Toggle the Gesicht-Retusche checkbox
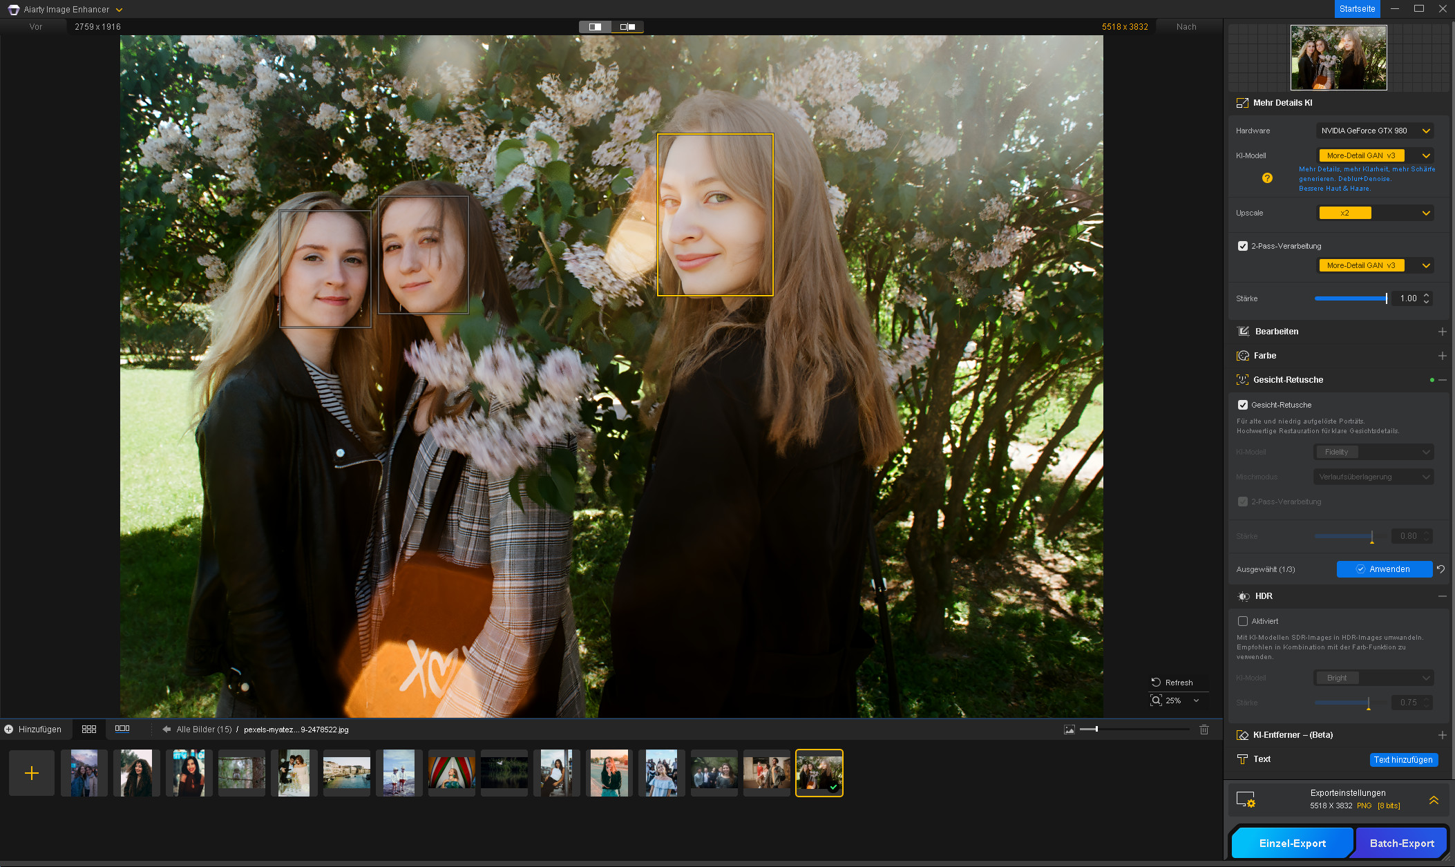This screenshot has width=1455, height=867. pyautogui.click(x=1243, y=405)
